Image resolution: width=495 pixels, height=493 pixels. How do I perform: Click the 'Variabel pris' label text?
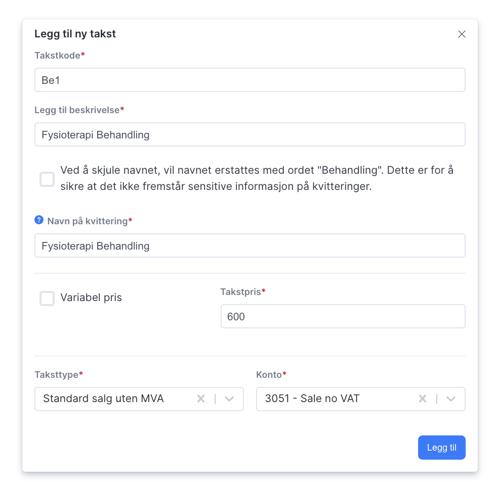[91, 298]
